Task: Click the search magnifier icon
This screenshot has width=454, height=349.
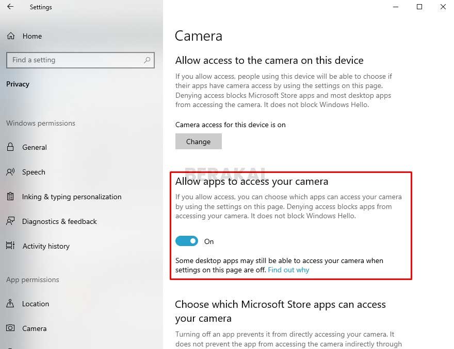Action: pyautogui.click(x=147, y=60)
